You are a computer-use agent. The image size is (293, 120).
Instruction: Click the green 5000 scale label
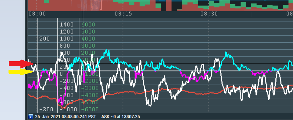88,32
